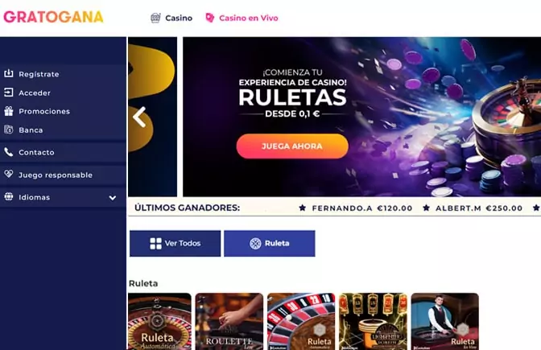Go to previous banner slide arrow
This screenshot has width=541, height=350.
tap(139, 117)
